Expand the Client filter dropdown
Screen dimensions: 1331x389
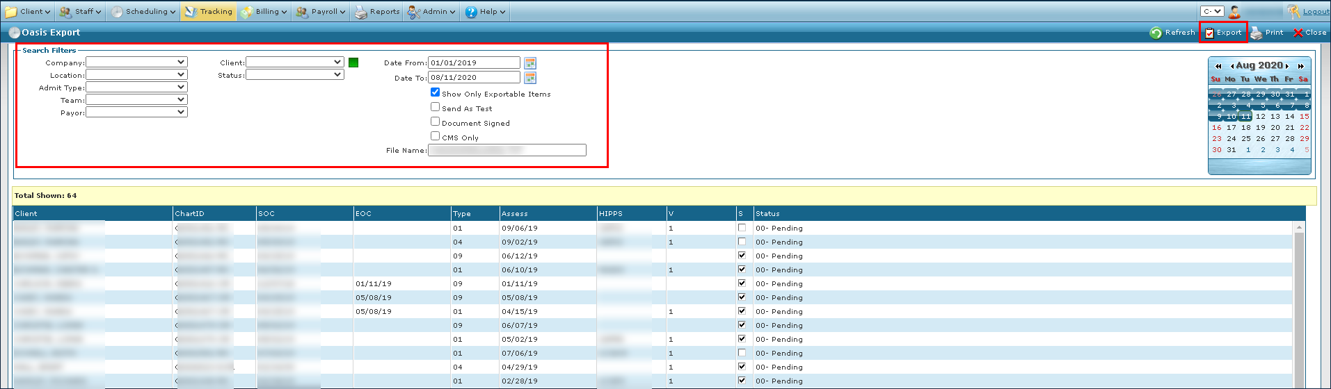(295, 62)
